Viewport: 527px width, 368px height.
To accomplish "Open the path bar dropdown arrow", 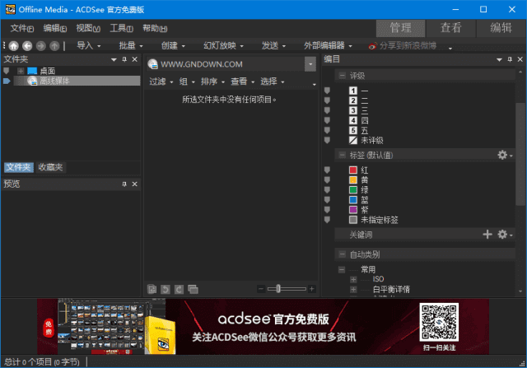I will tap(310, 64).
